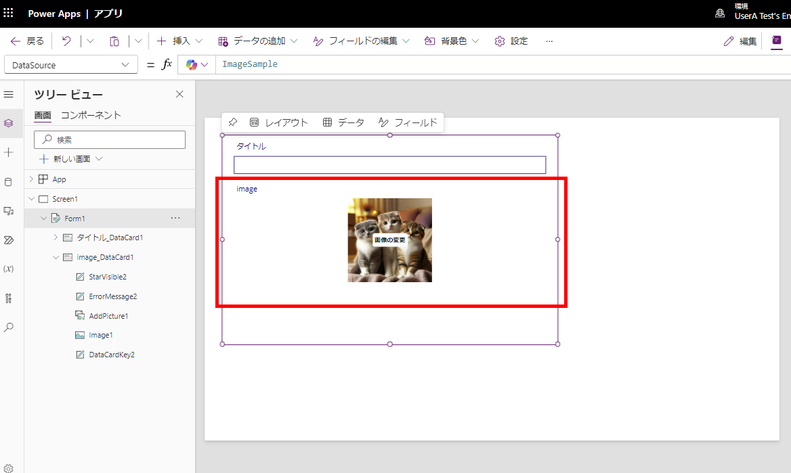Viewport: 791px width, 473px height.
Task: Open the Advanced tools panel icon
Action: tap(9, 298)
